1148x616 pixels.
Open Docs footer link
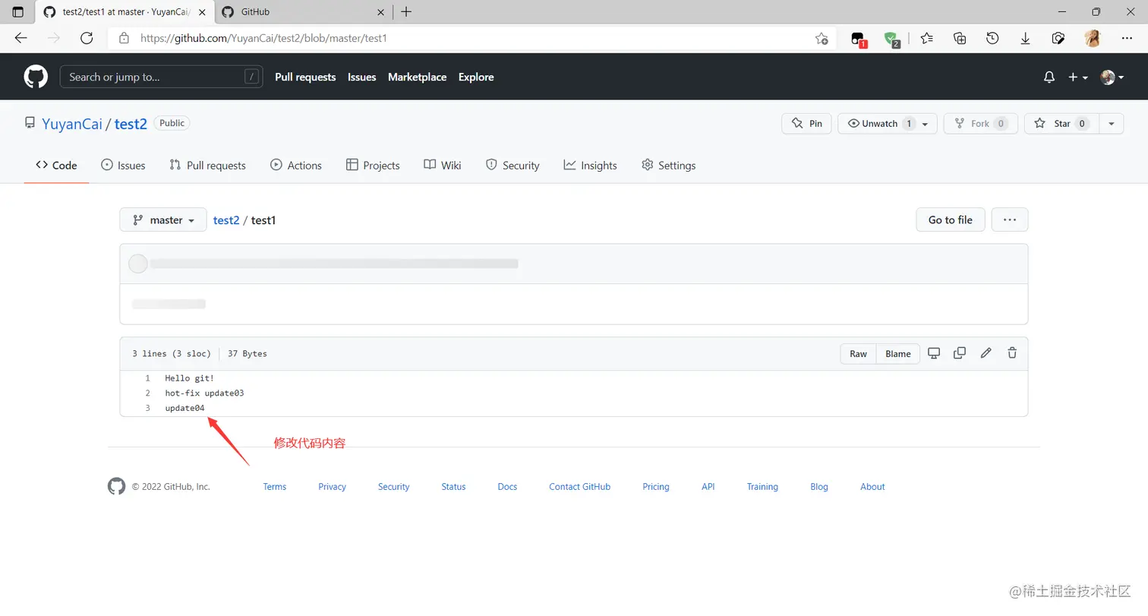(507, 487)
